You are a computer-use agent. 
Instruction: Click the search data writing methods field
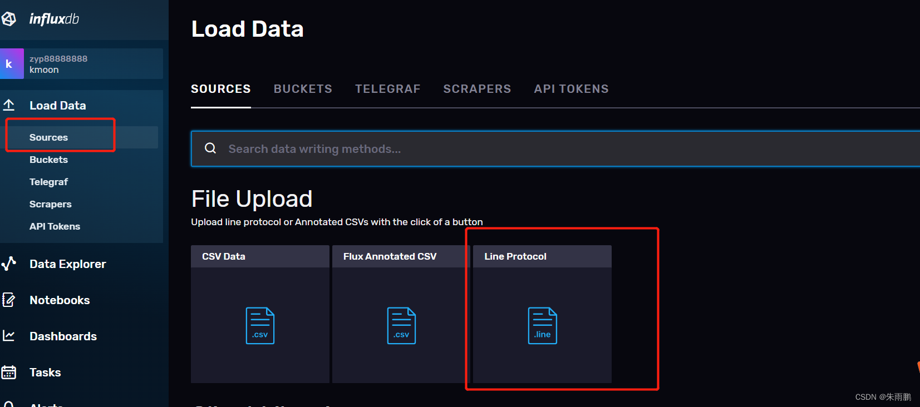click(x=555, y=148)
